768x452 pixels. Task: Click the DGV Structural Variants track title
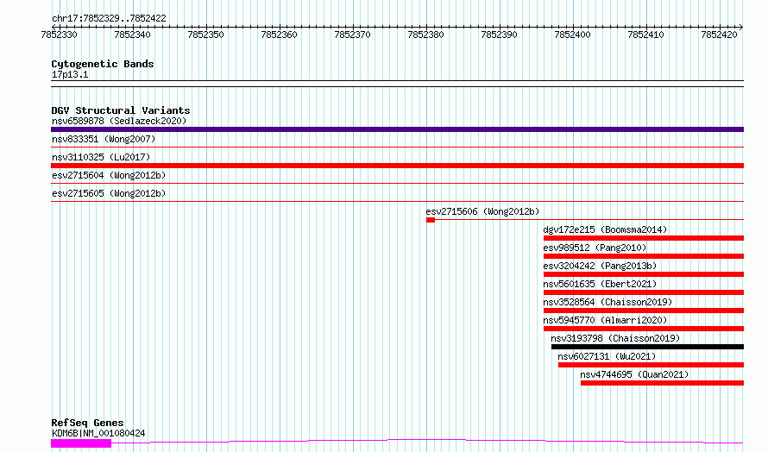click(x=121, y=110)
